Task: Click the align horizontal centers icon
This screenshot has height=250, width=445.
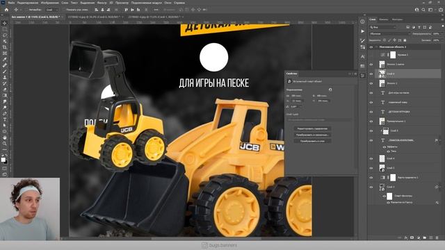Action: 102,10
